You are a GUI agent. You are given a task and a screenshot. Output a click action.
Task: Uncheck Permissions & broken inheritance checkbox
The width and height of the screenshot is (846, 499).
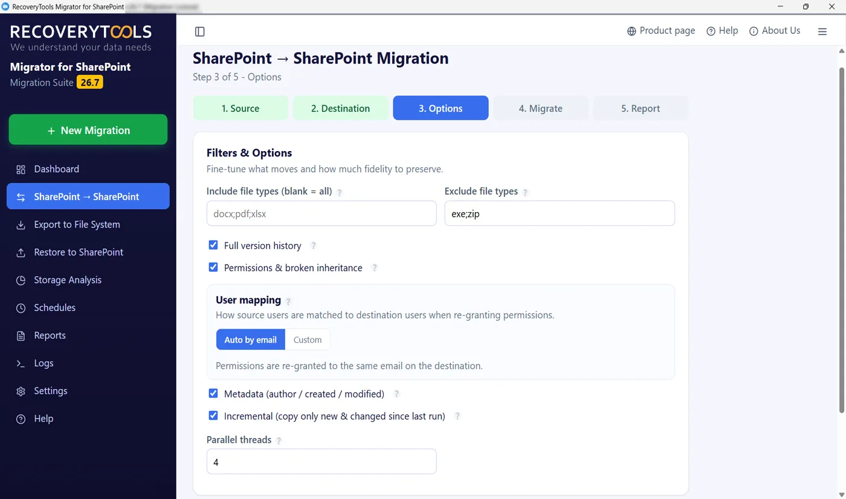(213, 267)
